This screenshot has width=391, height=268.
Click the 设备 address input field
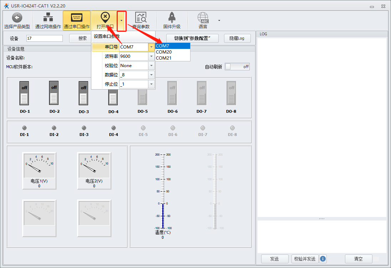coord(45,38)
